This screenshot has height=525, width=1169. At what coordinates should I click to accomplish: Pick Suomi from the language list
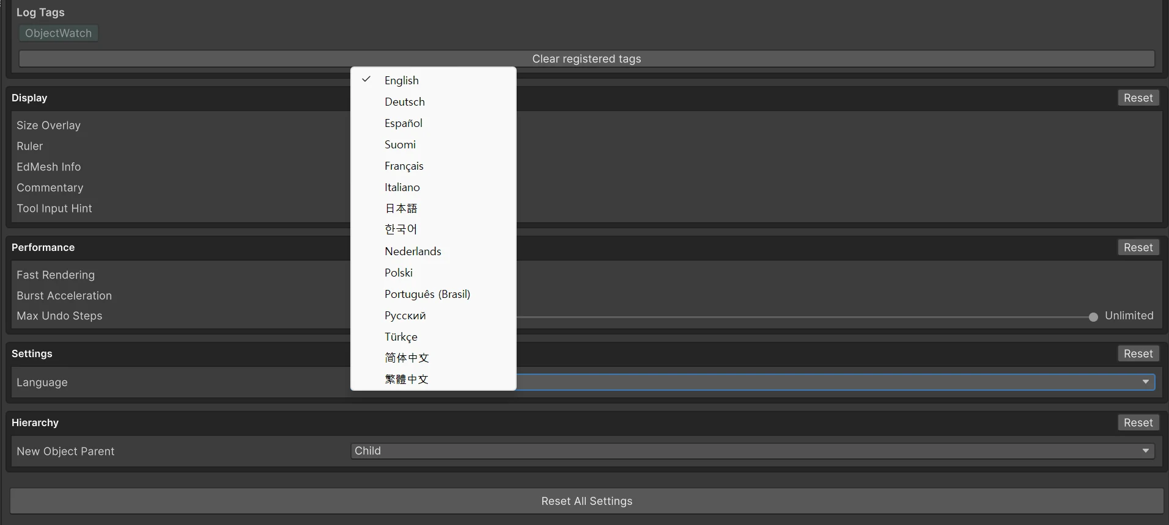[x=433, y=145]
